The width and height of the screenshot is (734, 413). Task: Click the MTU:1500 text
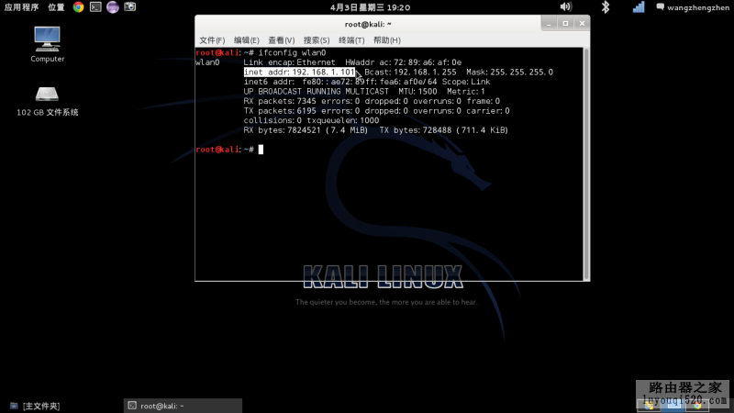tap(417, 91)
